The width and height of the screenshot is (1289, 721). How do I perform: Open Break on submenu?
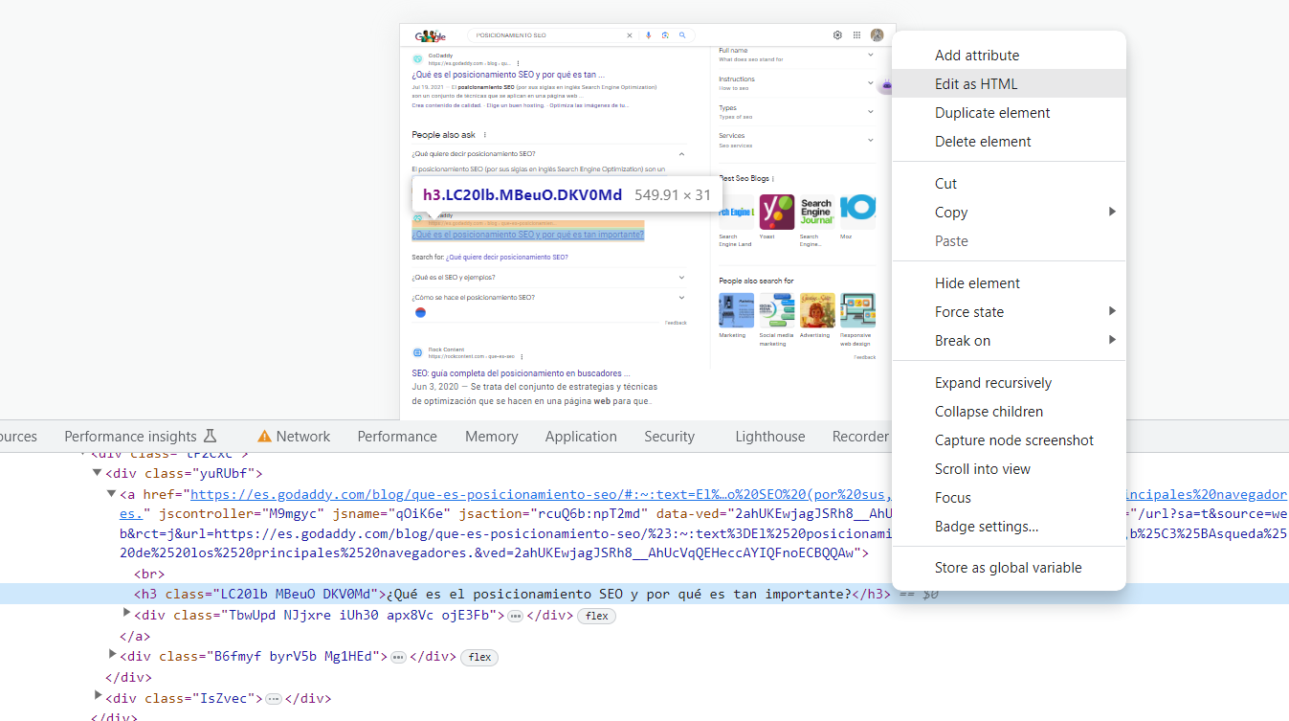click(x=1009, y=341)
